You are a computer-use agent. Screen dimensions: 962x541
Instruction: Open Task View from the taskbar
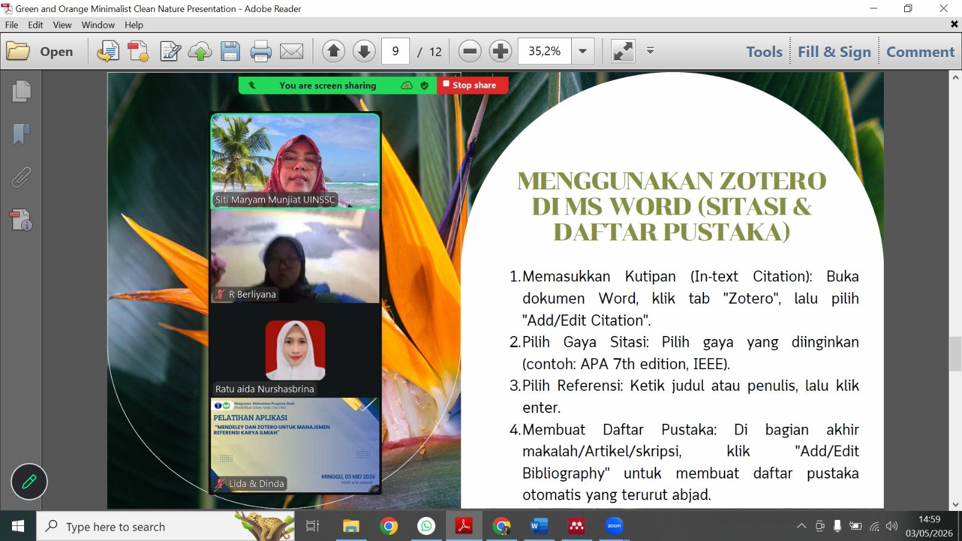[313, 526]
